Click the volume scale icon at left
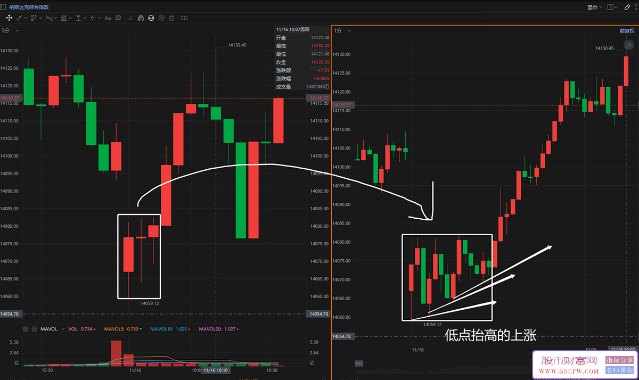This screenshot has height=380, width=639. coord(17,363)
